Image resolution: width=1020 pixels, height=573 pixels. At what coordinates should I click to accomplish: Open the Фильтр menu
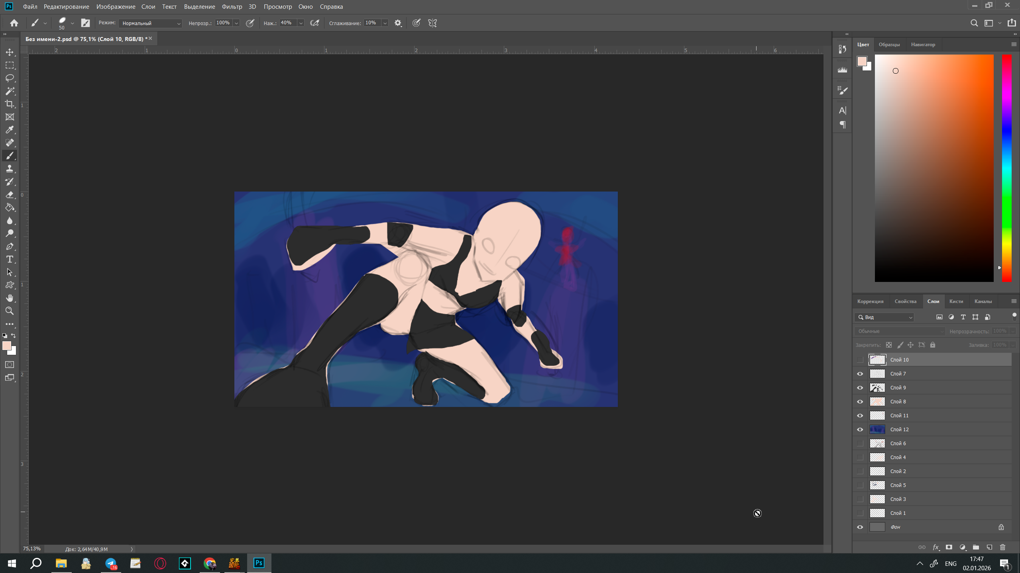click(232, 7)
